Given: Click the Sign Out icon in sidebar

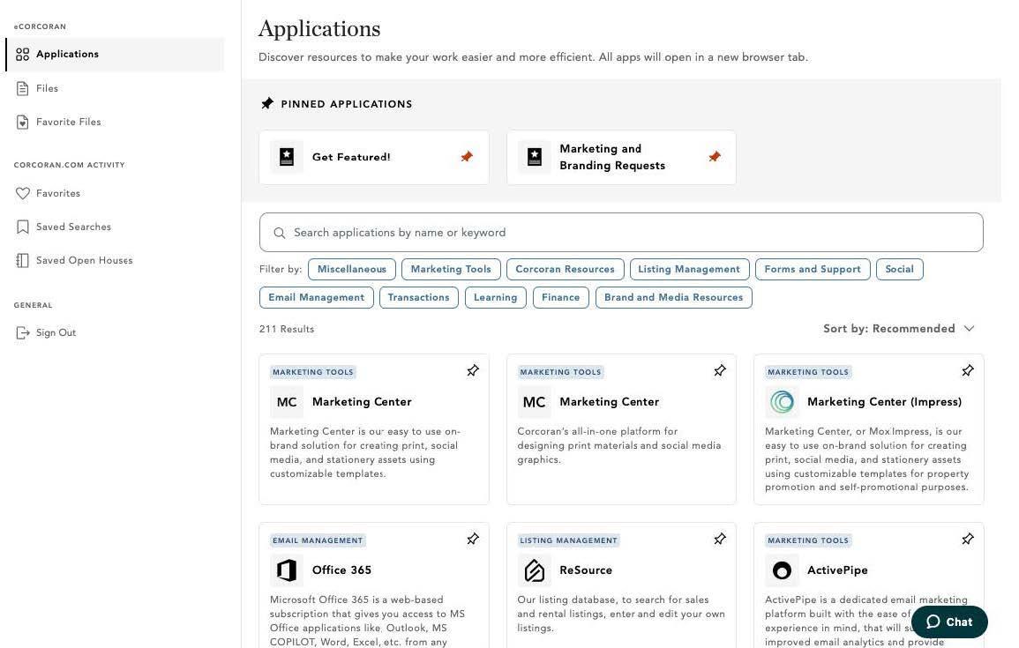Looking at the screenshot, I should click(23, 333).
